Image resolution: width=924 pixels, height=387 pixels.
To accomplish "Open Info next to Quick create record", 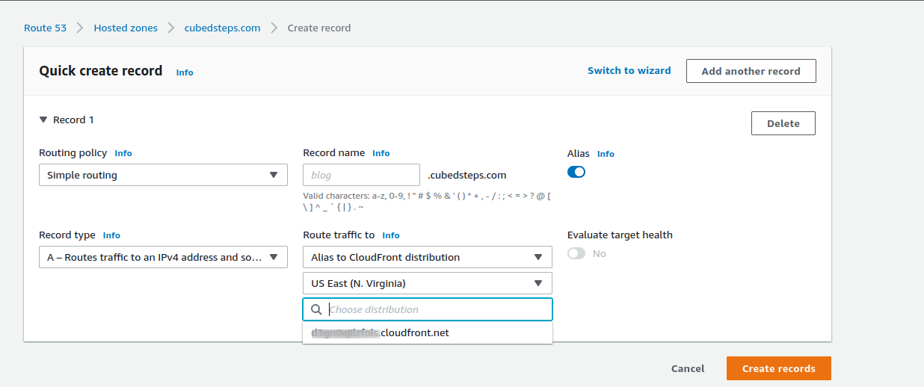I will [185, 72].
